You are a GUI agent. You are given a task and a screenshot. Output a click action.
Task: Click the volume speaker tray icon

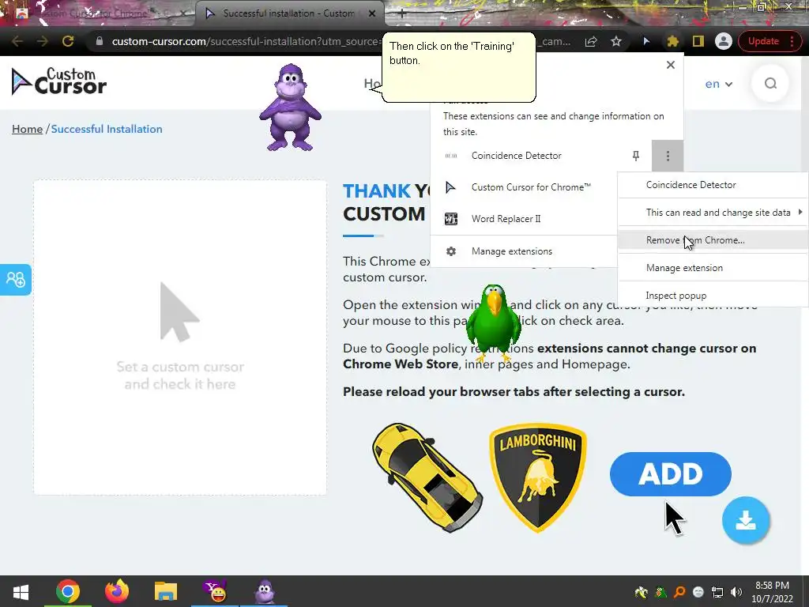tap(736, 592)
